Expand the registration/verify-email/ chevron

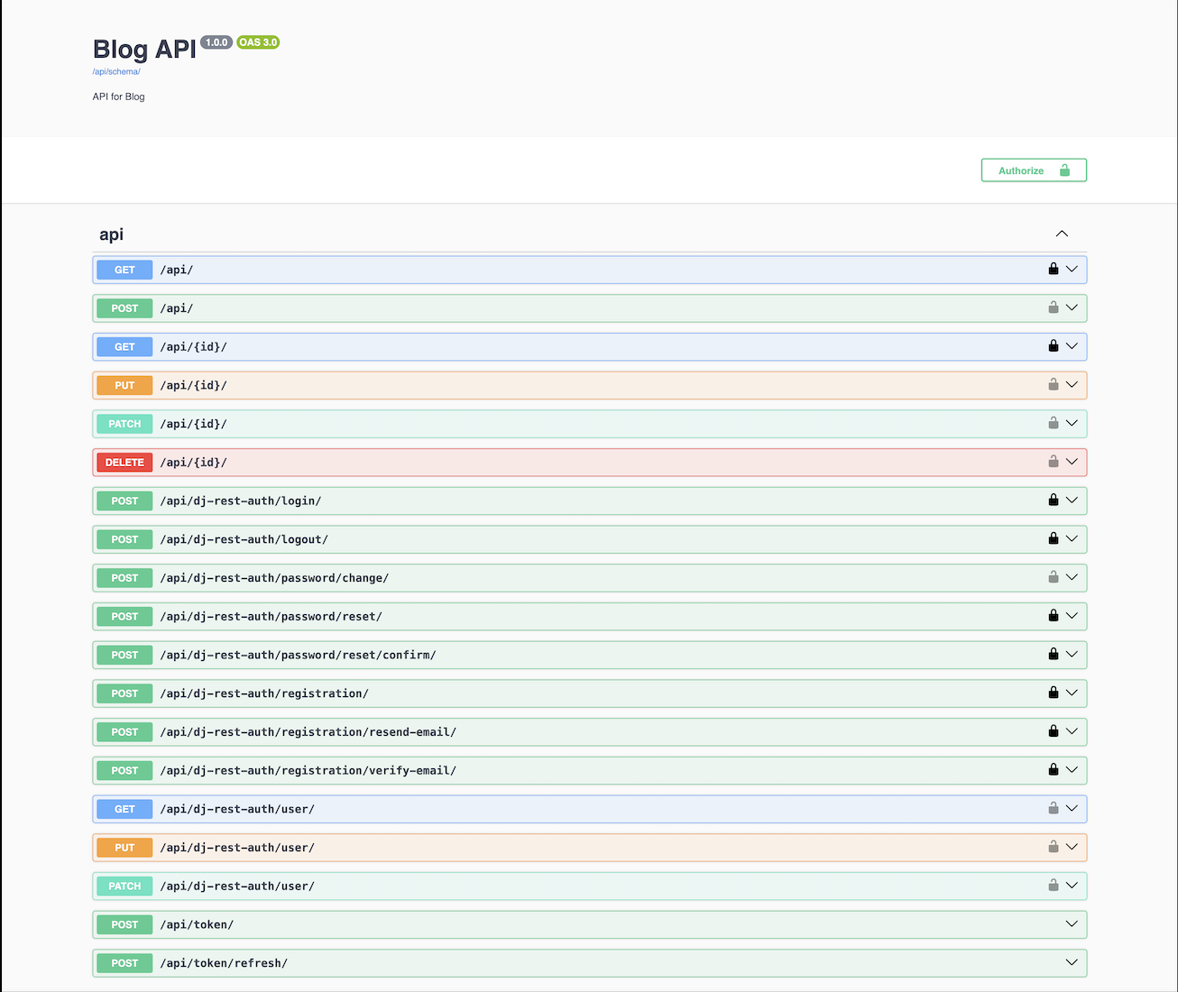tap(1072, 769)
